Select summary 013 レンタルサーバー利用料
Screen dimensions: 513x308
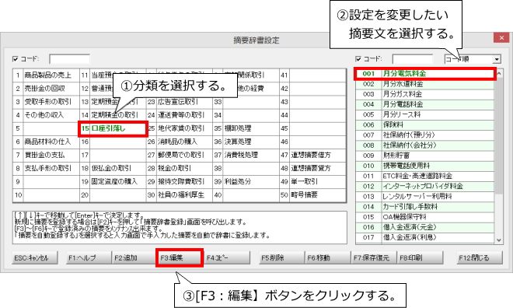tap(425, 196)
